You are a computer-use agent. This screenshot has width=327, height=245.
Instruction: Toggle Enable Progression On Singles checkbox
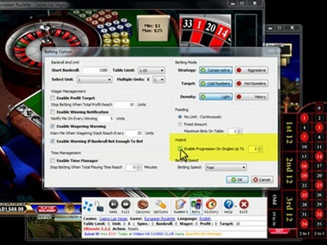click(180, 149)
